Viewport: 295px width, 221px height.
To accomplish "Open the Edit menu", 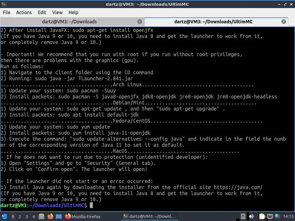I will [42, 12].
